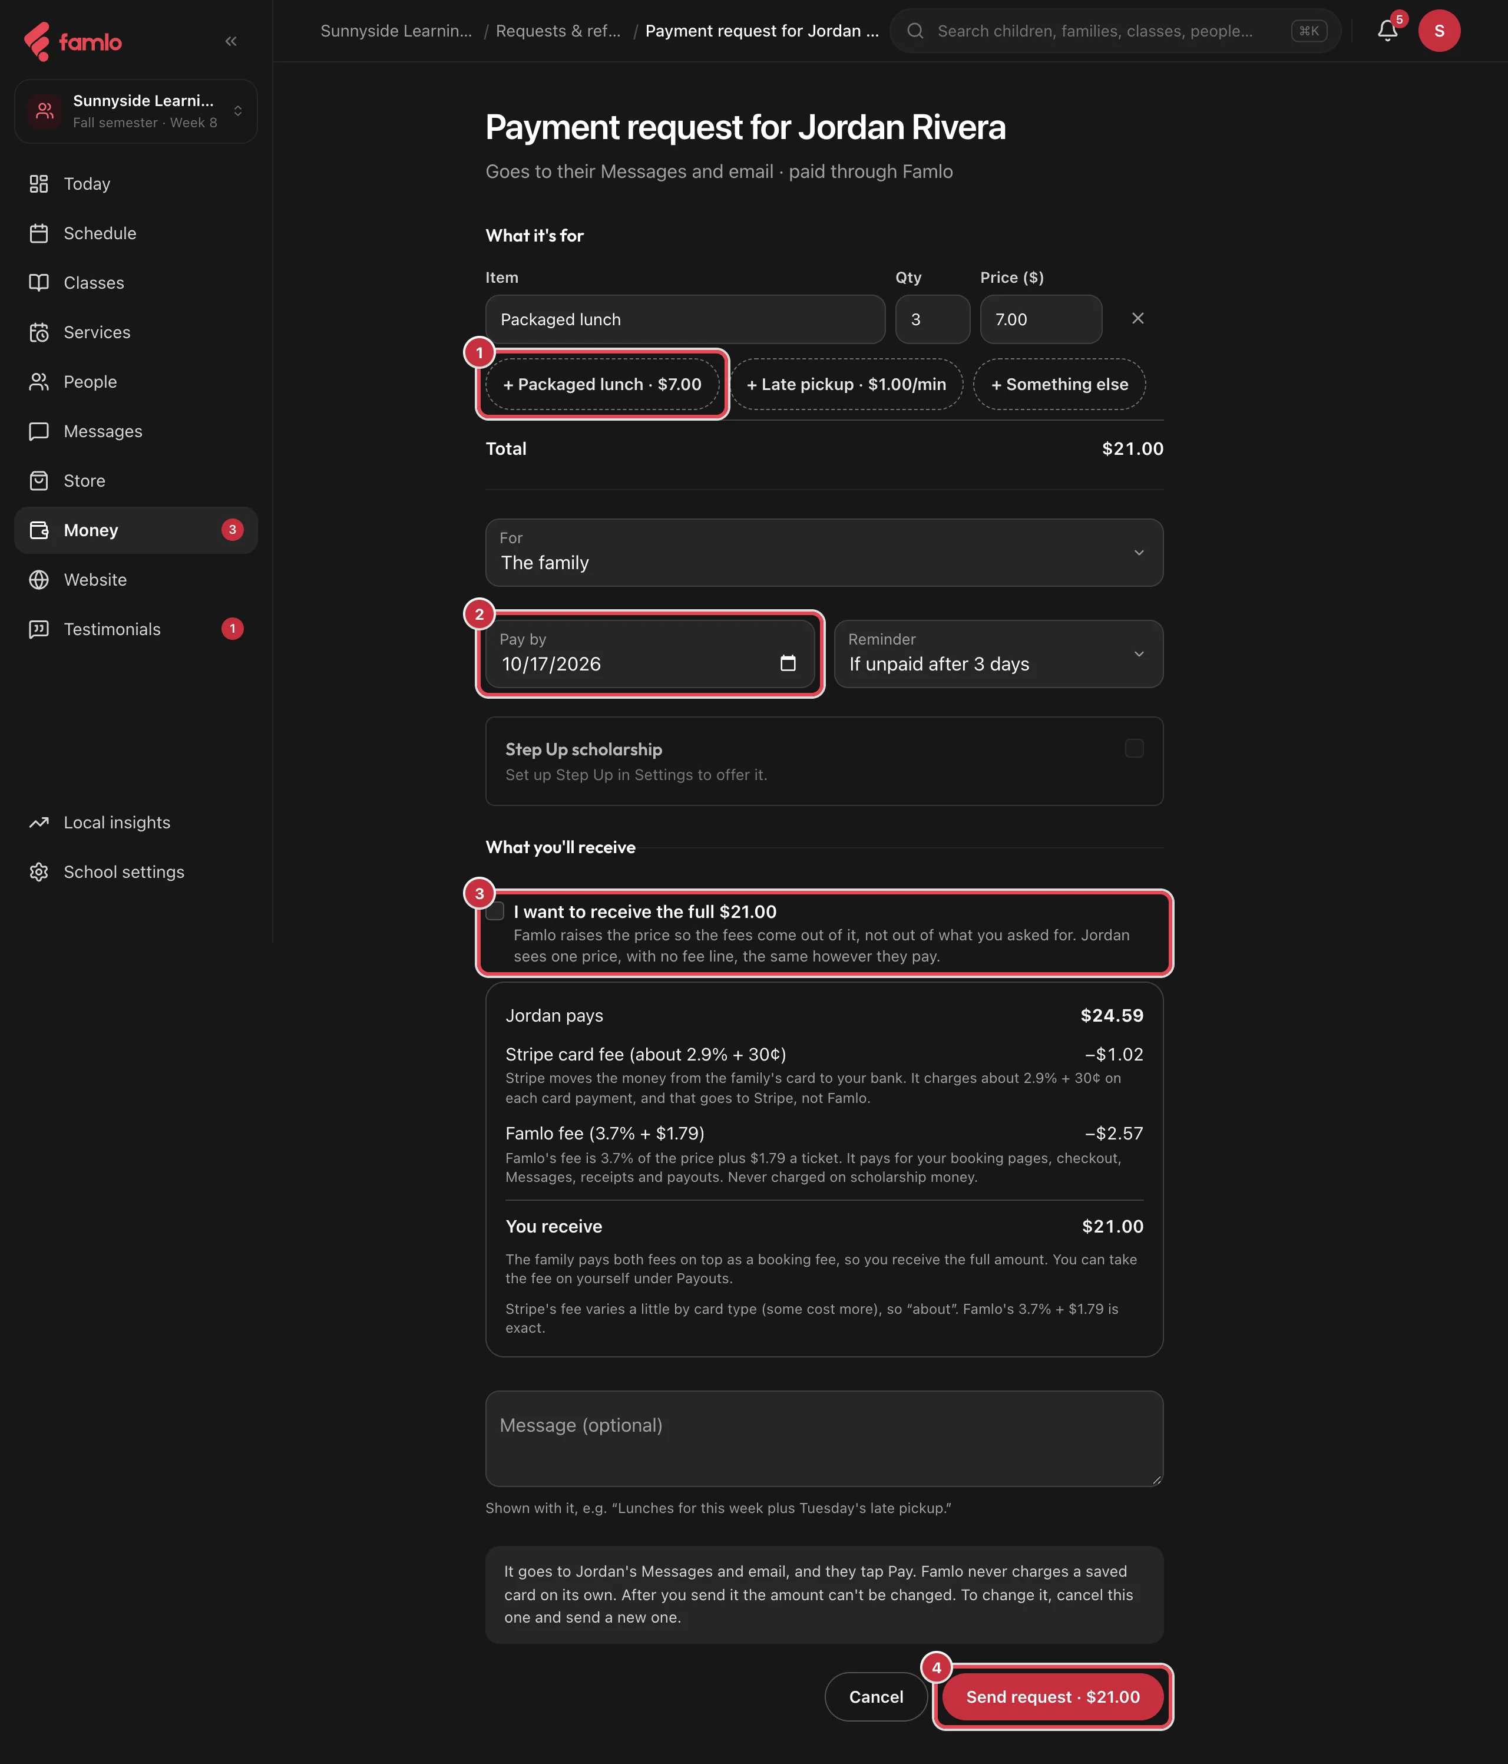The height and width of the screenshot is (1764, 1508).
Task: Click the People icon in sidebar
Action: tap(39, 381)
